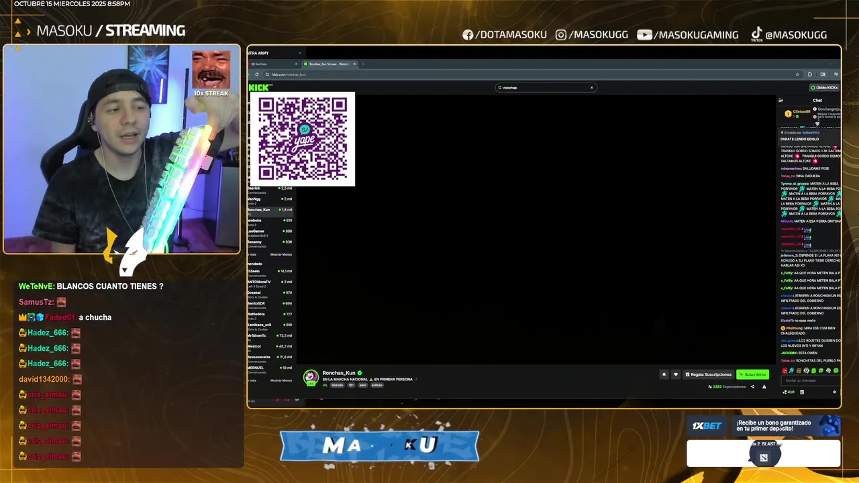Viewport: 859px width, 483px height.
Task: Click the TikTok icon beside @MASOKUGG
Action: pyautogui.click(x=756, y=34)
